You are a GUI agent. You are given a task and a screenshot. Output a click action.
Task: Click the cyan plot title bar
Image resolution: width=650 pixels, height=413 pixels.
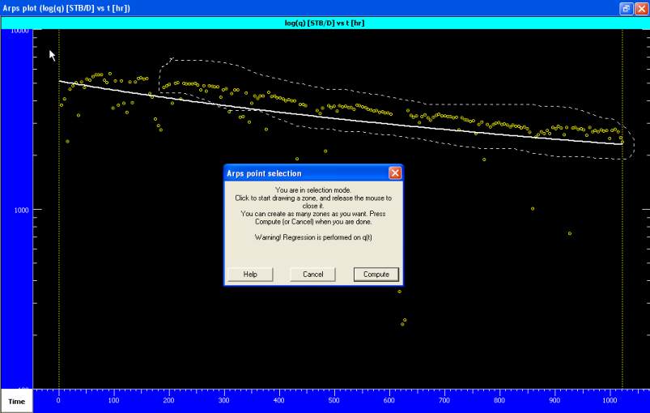tap(324, 23)
